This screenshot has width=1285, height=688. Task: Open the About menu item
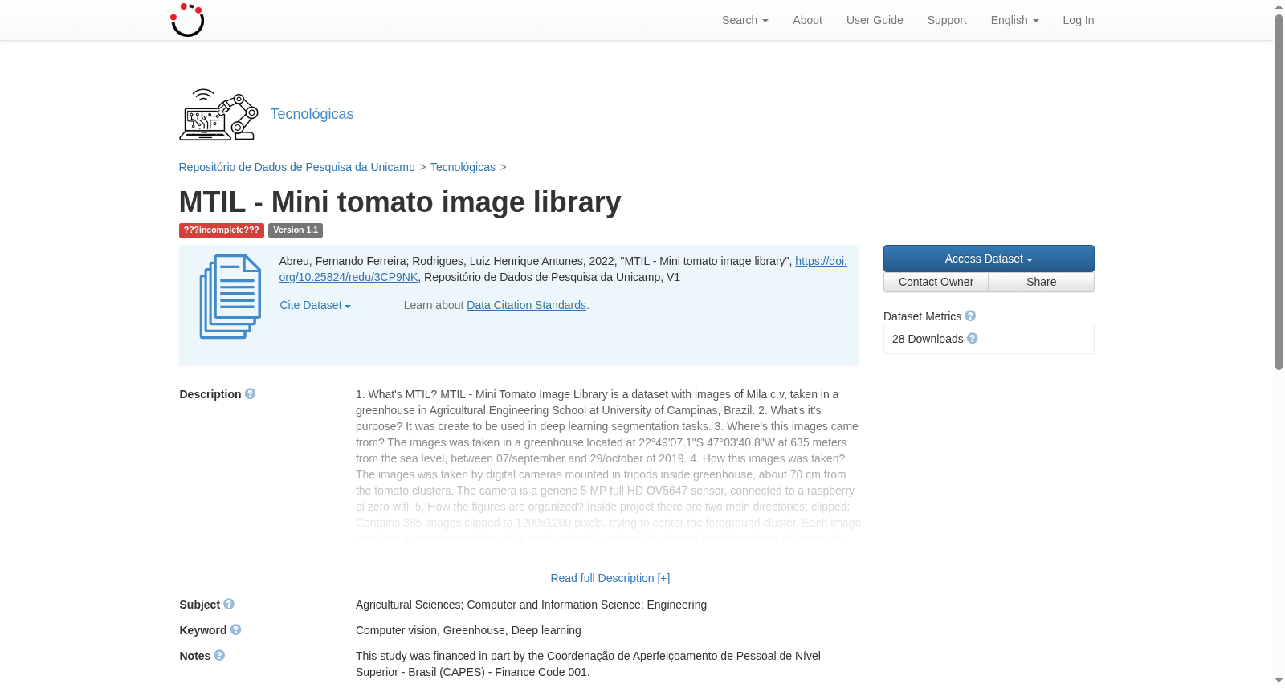(x=807, y=20)
